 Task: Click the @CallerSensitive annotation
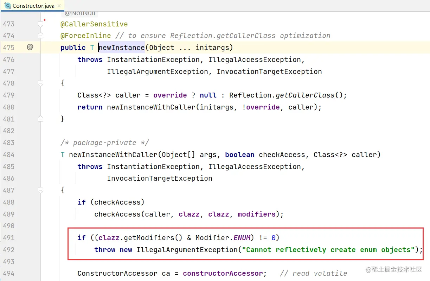tap(94, 24)
